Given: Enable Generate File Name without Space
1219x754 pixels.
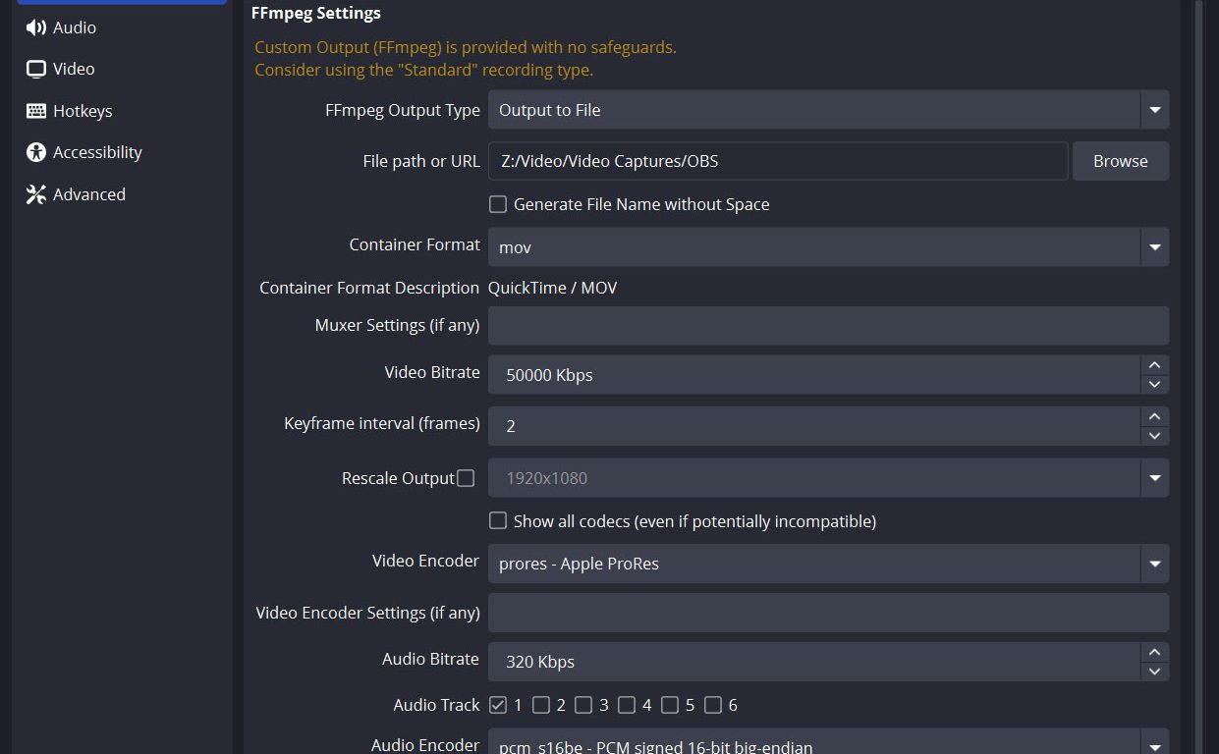Looking at the screenshot, I should pos(498,204).
